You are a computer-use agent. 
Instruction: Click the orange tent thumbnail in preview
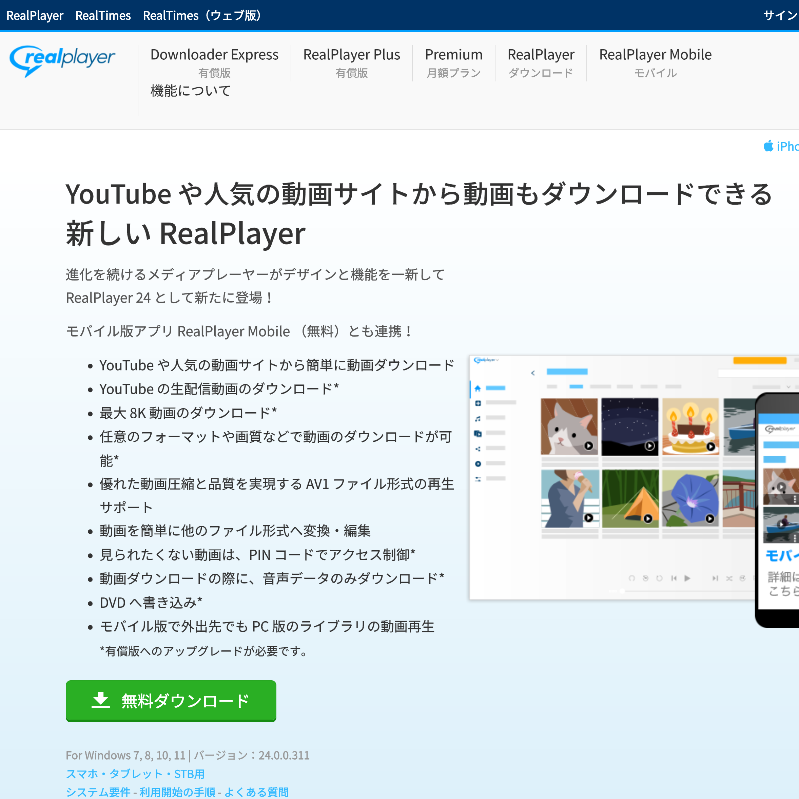(x=630, y=498)
